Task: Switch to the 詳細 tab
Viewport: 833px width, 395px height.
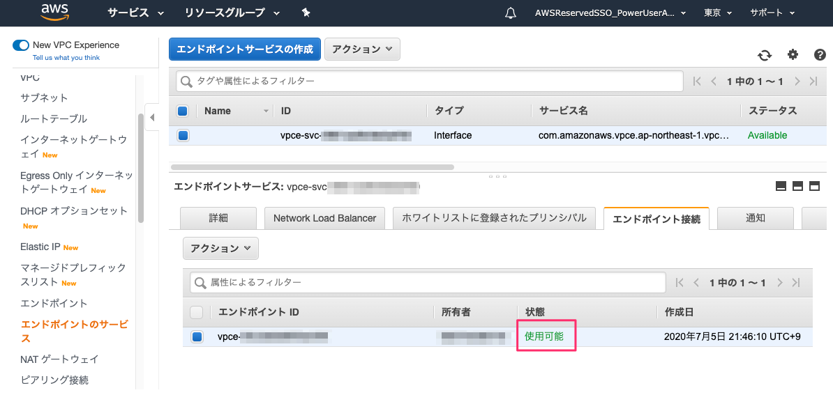Action: pos(218,218)
